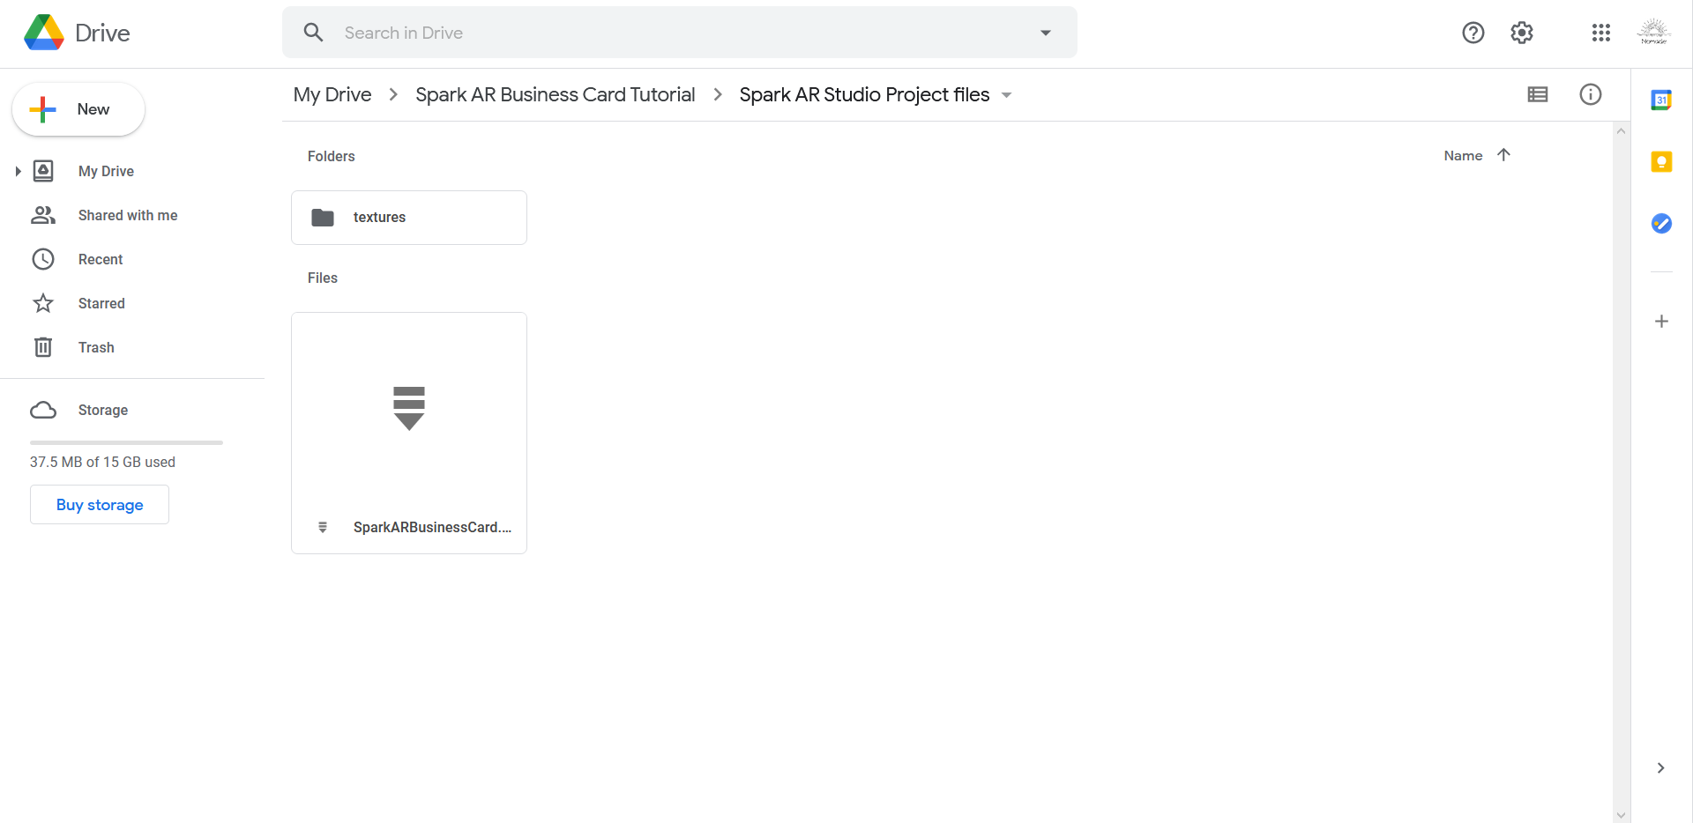Viewport: 1693px width, 823px height.
Task: Click the storage usage progress bar
Action: 126,442
